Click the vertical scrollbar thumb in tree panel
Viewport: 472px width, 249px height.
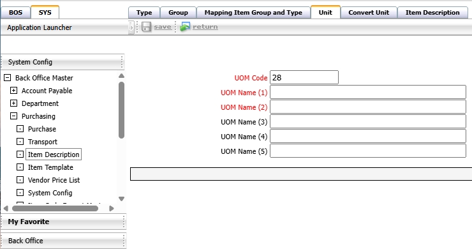121,110
